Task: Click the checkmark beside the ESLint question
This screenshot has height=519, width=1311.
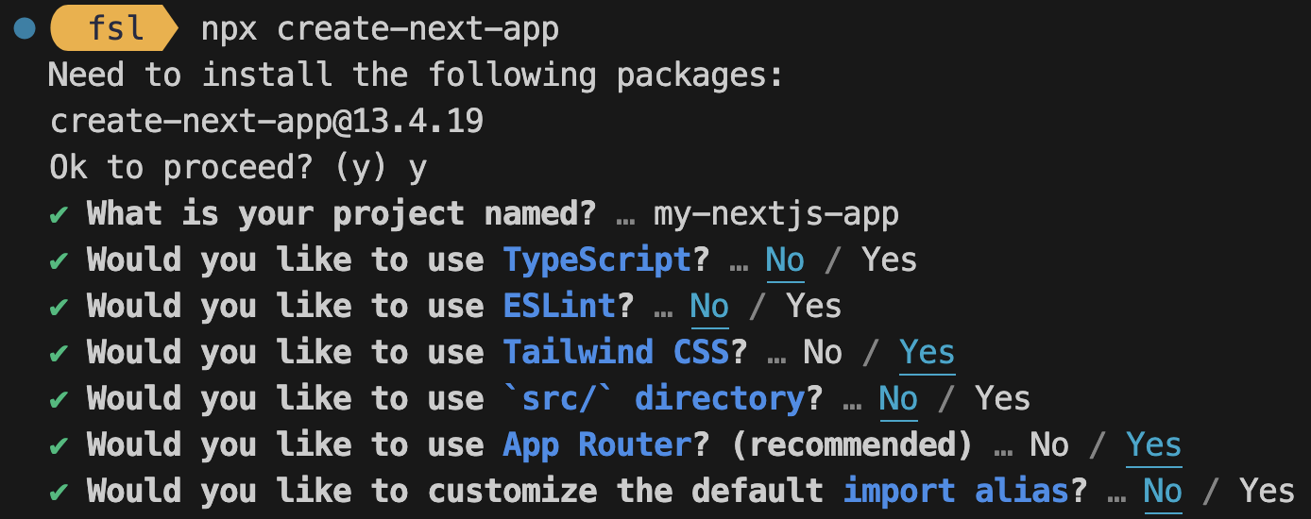Action: coord(59,307)
